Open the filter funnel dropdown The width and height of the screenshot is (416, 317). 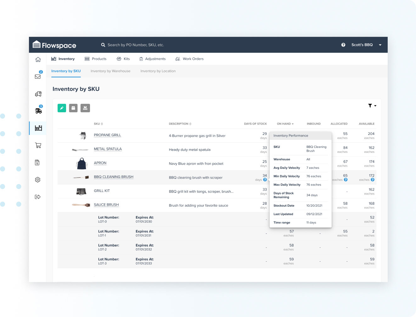pos(372,106)
